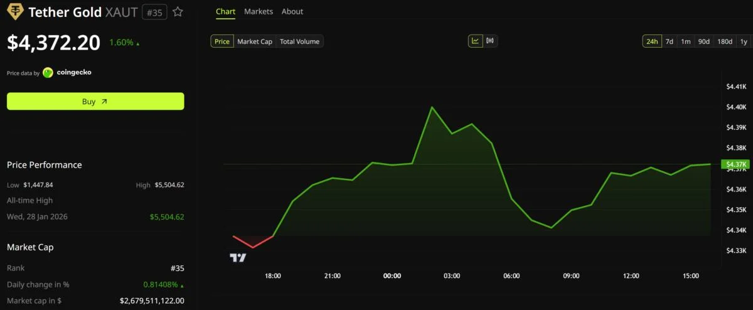Switch to line chart view
The width and height of the screenshot is (753, 310).
tap(476, 41)
